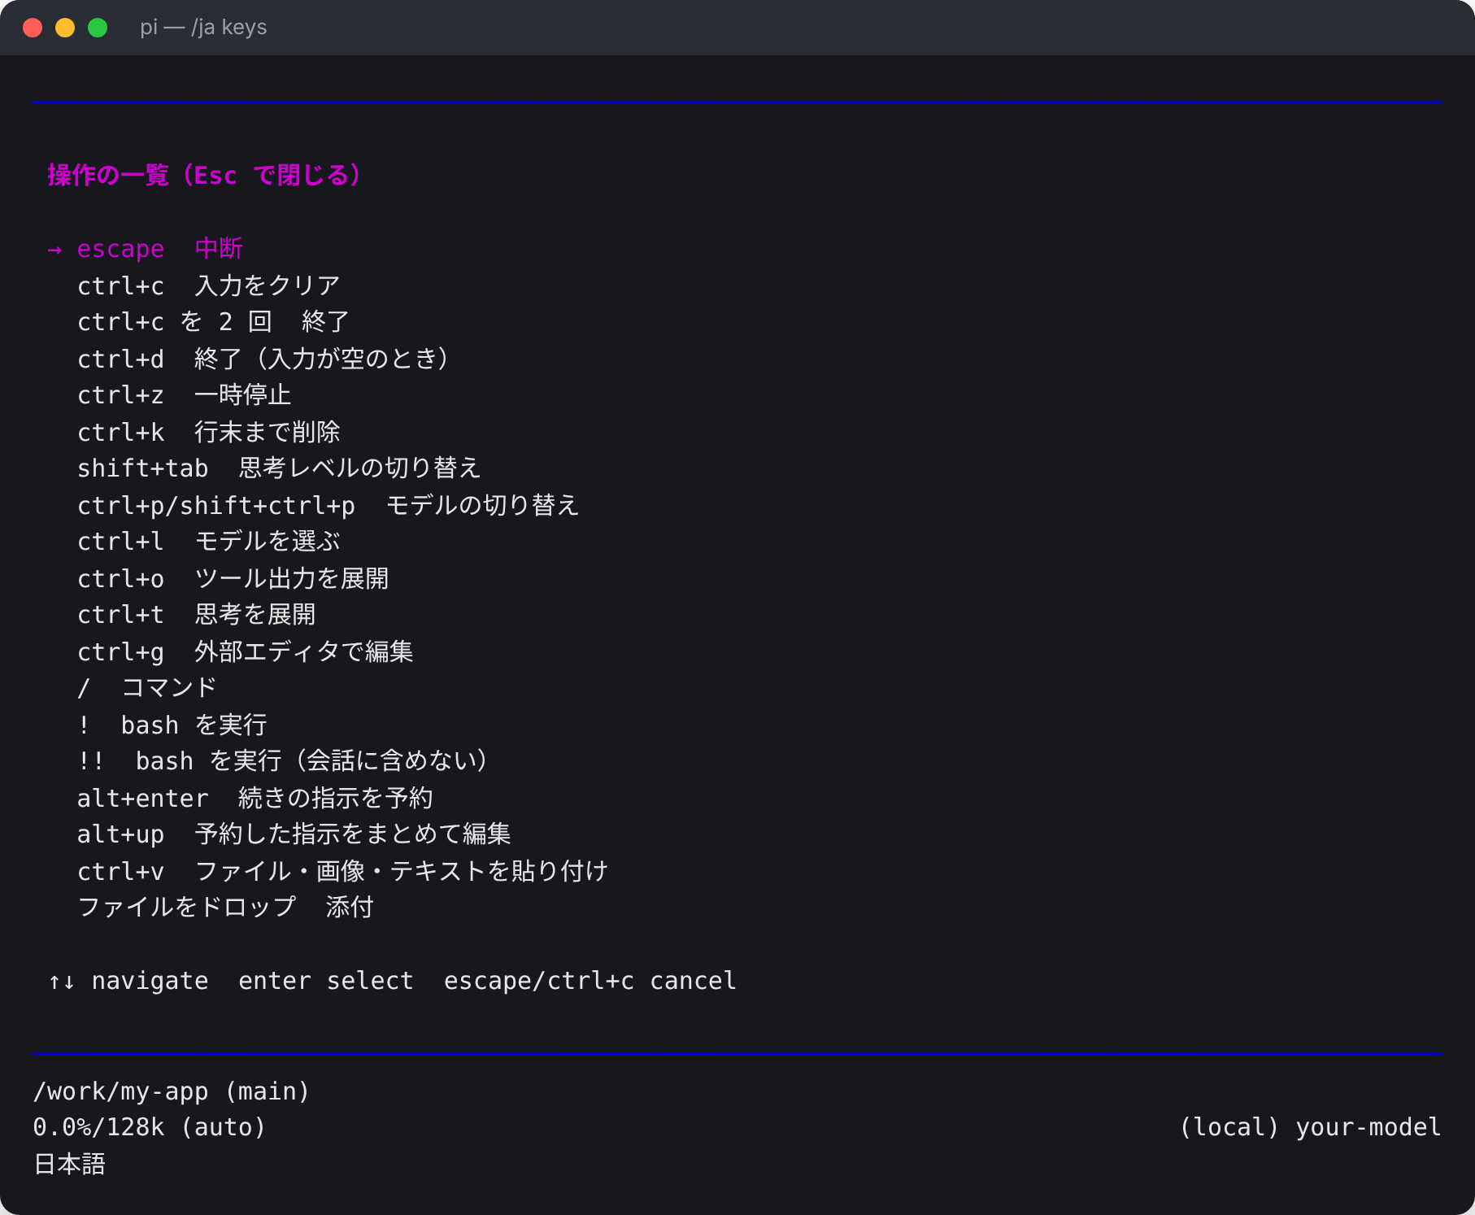Screen dimensions: 1475x1215
Task: Click the navigate hint text
Action: point(128,981)
